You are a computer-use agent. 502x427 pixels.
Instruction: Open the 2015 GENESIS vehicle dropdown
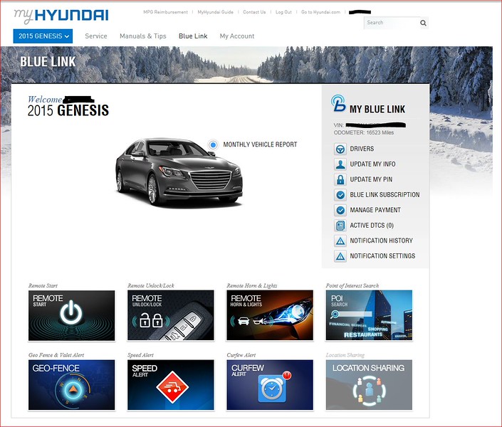coord(43,36)
